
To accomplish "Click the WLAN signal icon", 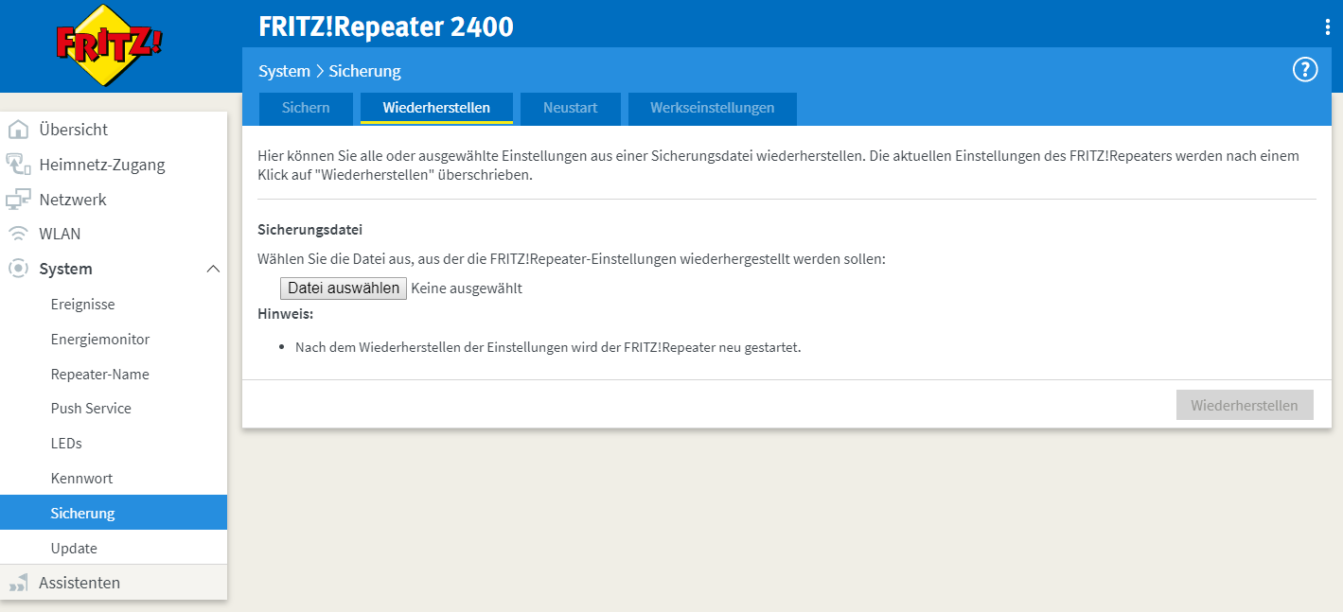I will coord(18,234).
